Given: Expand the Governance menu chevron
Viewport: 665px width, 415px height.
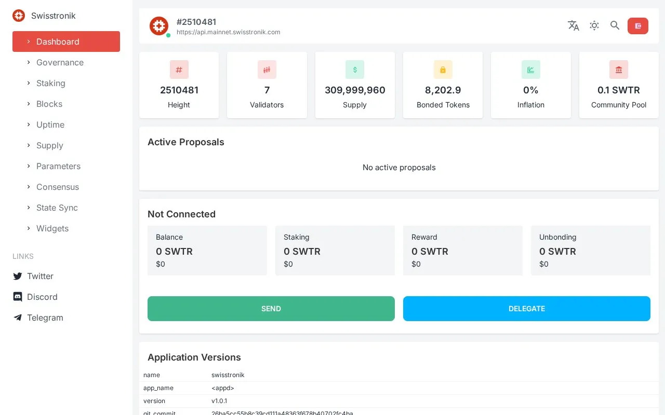Looking at the screenshot, I should [29, 62].
